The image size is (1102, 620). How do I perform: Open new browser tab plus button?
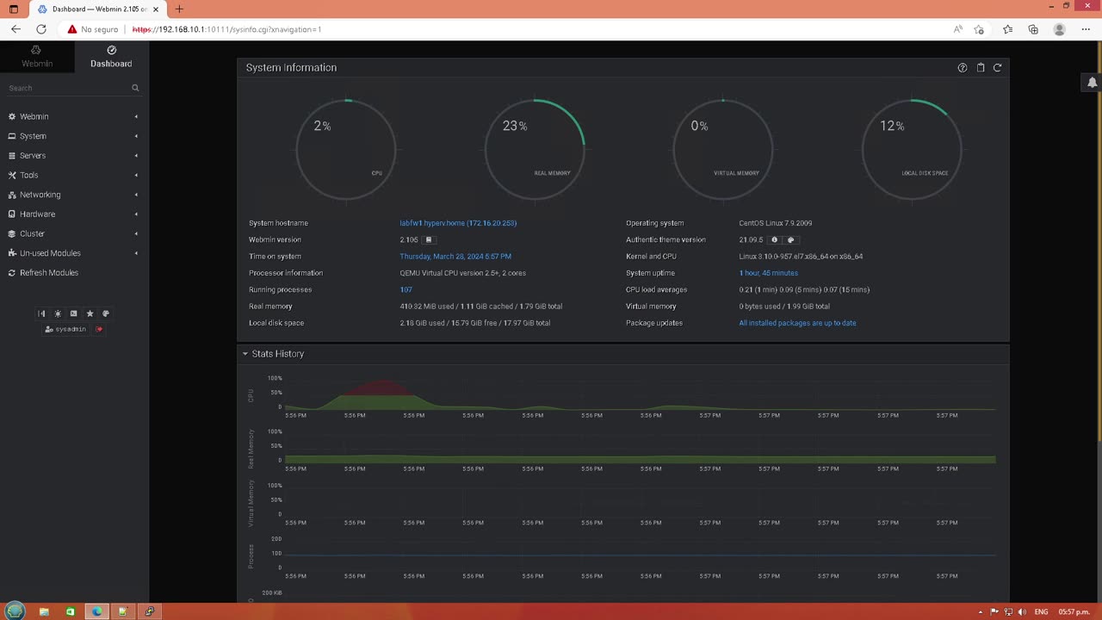click(x=179, y=9)
